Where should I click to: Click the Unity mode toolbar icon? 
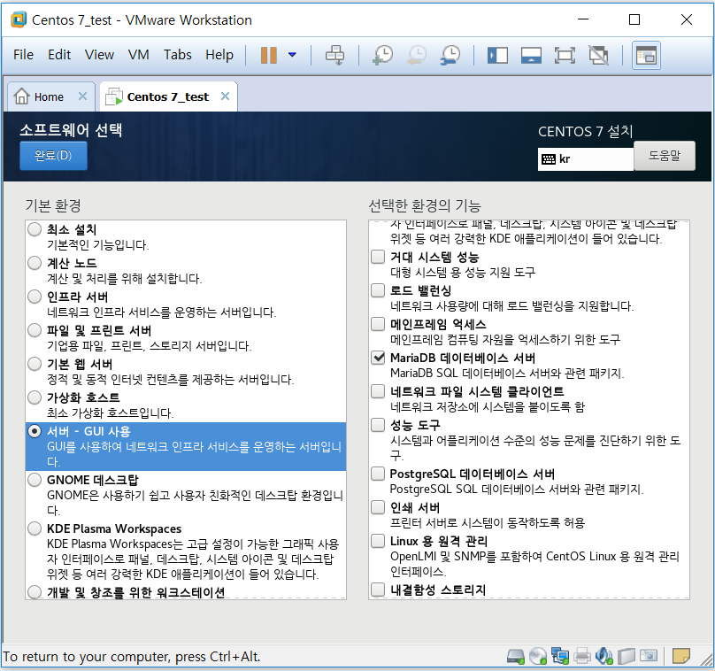coord(599,56)
